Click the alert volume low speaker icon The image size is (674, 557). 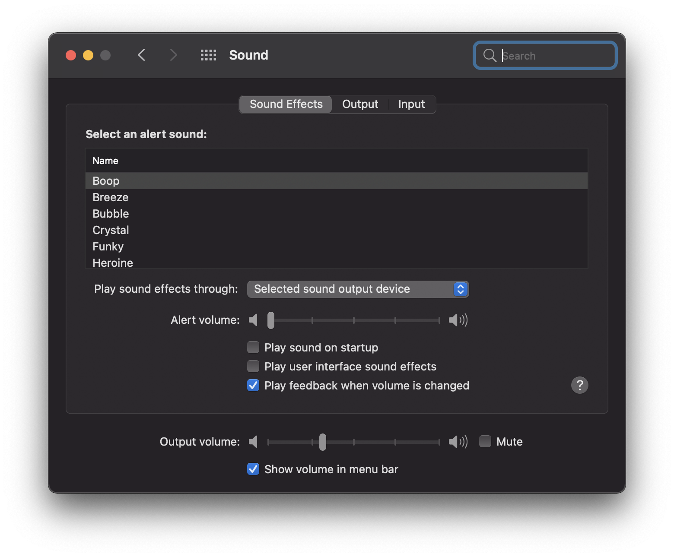[253, 320]
